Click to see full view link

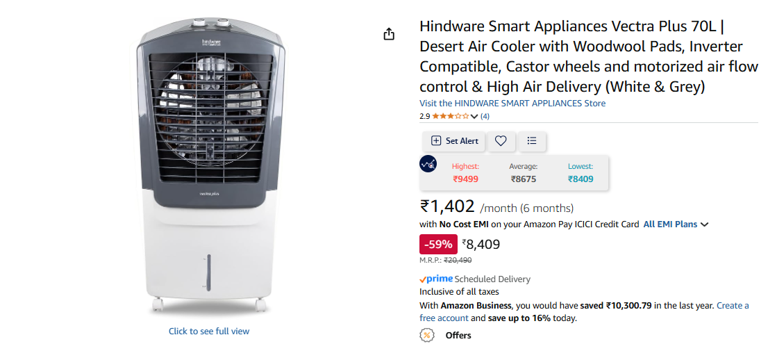click(x=209, y=331)
